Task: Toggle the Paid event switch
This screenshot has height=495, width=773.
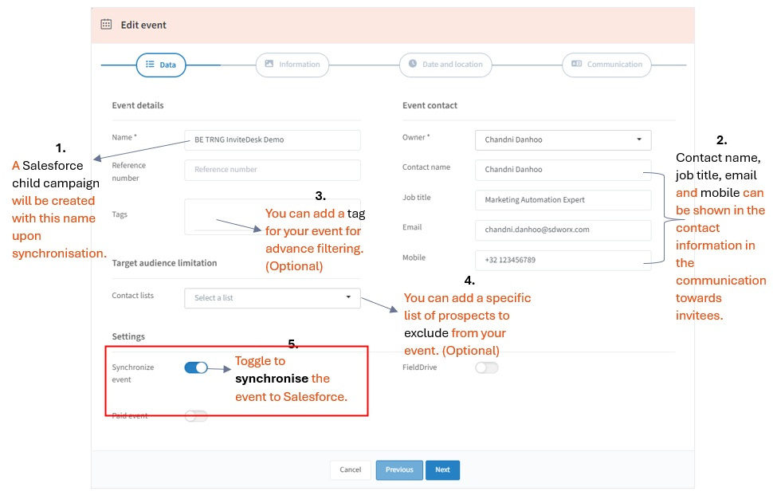Action: click(x=196, y=415)
